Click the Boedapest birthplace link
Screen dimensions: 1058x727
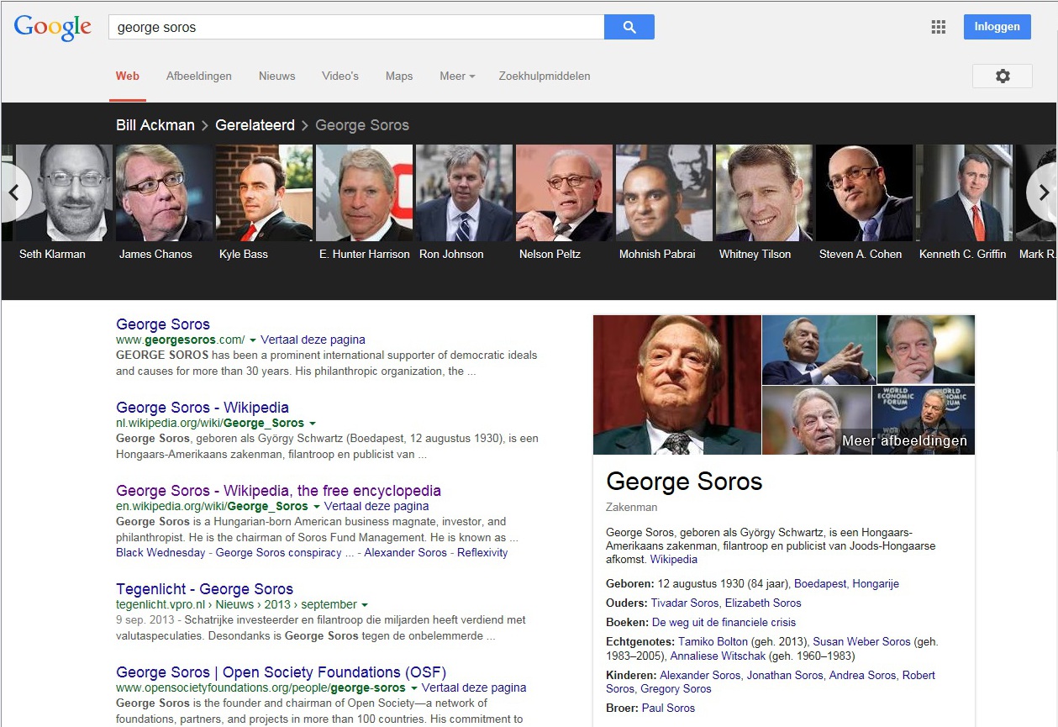(820, 584)
